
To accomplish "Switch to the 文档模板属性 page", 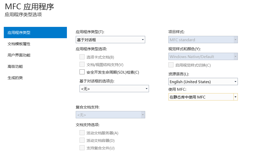I will point(35,44).
